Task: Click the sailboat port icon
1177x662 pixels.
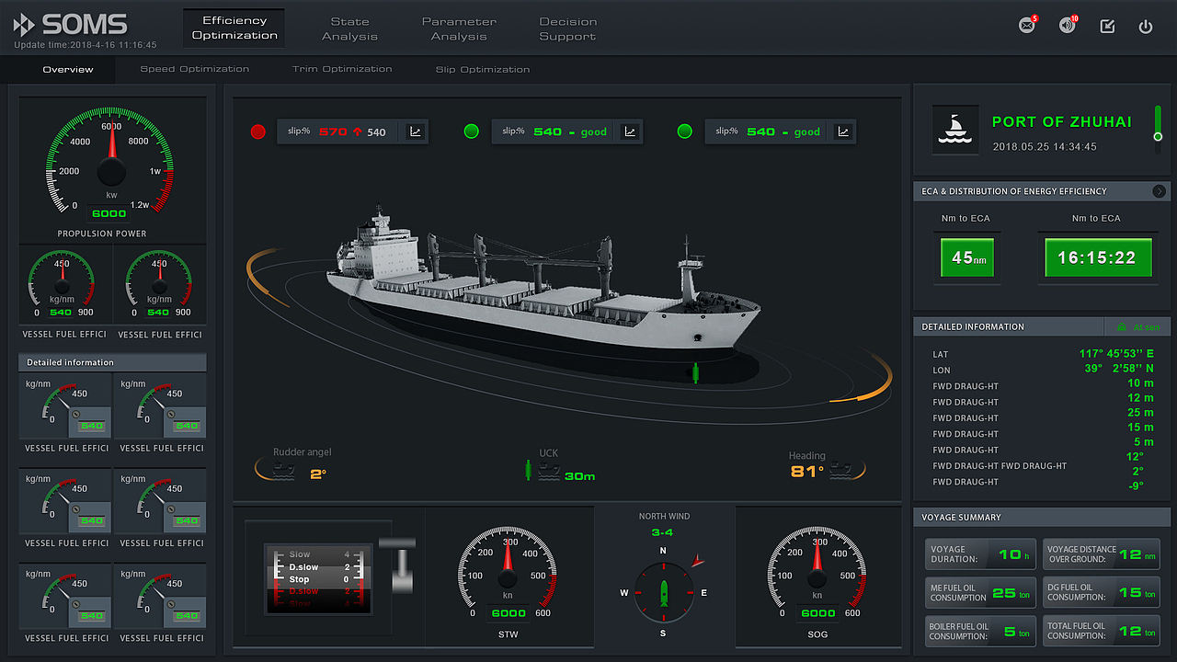Action: 954,130
